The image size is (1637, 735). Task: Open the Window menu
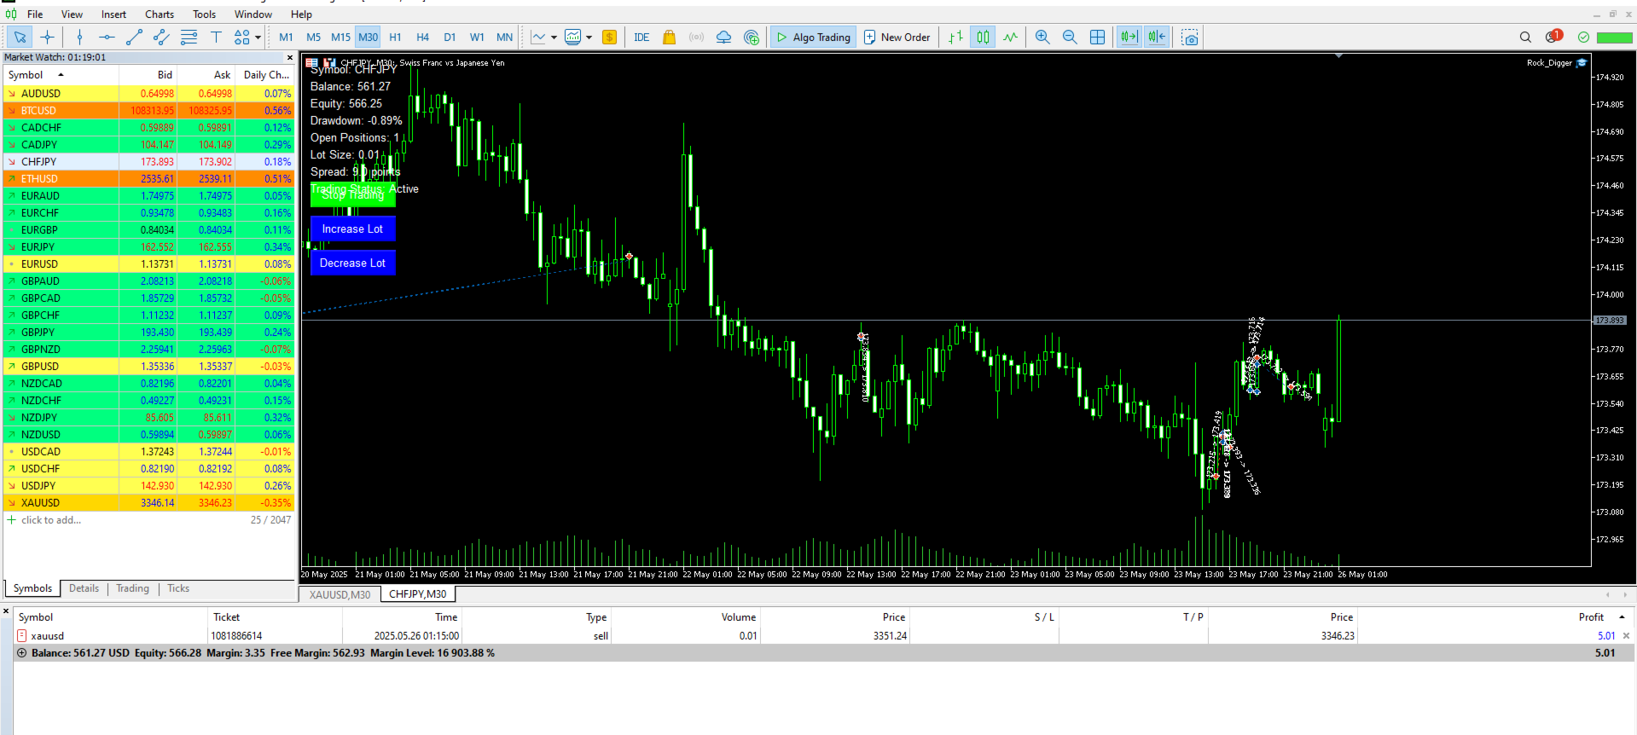253,14
